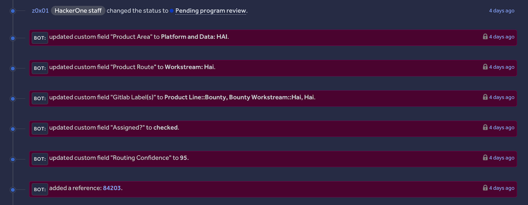Click the BOT badge on the Gitlab Label(s) row
The image size is (528, 205).
coord(40,98)
